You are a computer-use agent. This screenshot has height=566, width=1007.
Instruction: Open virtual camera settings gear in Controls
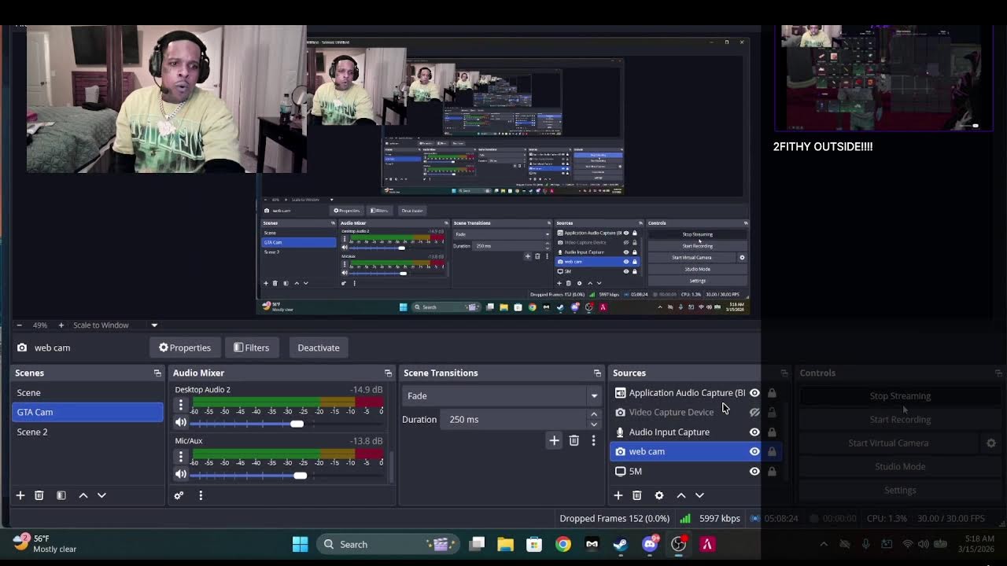[x=991, y=443]
